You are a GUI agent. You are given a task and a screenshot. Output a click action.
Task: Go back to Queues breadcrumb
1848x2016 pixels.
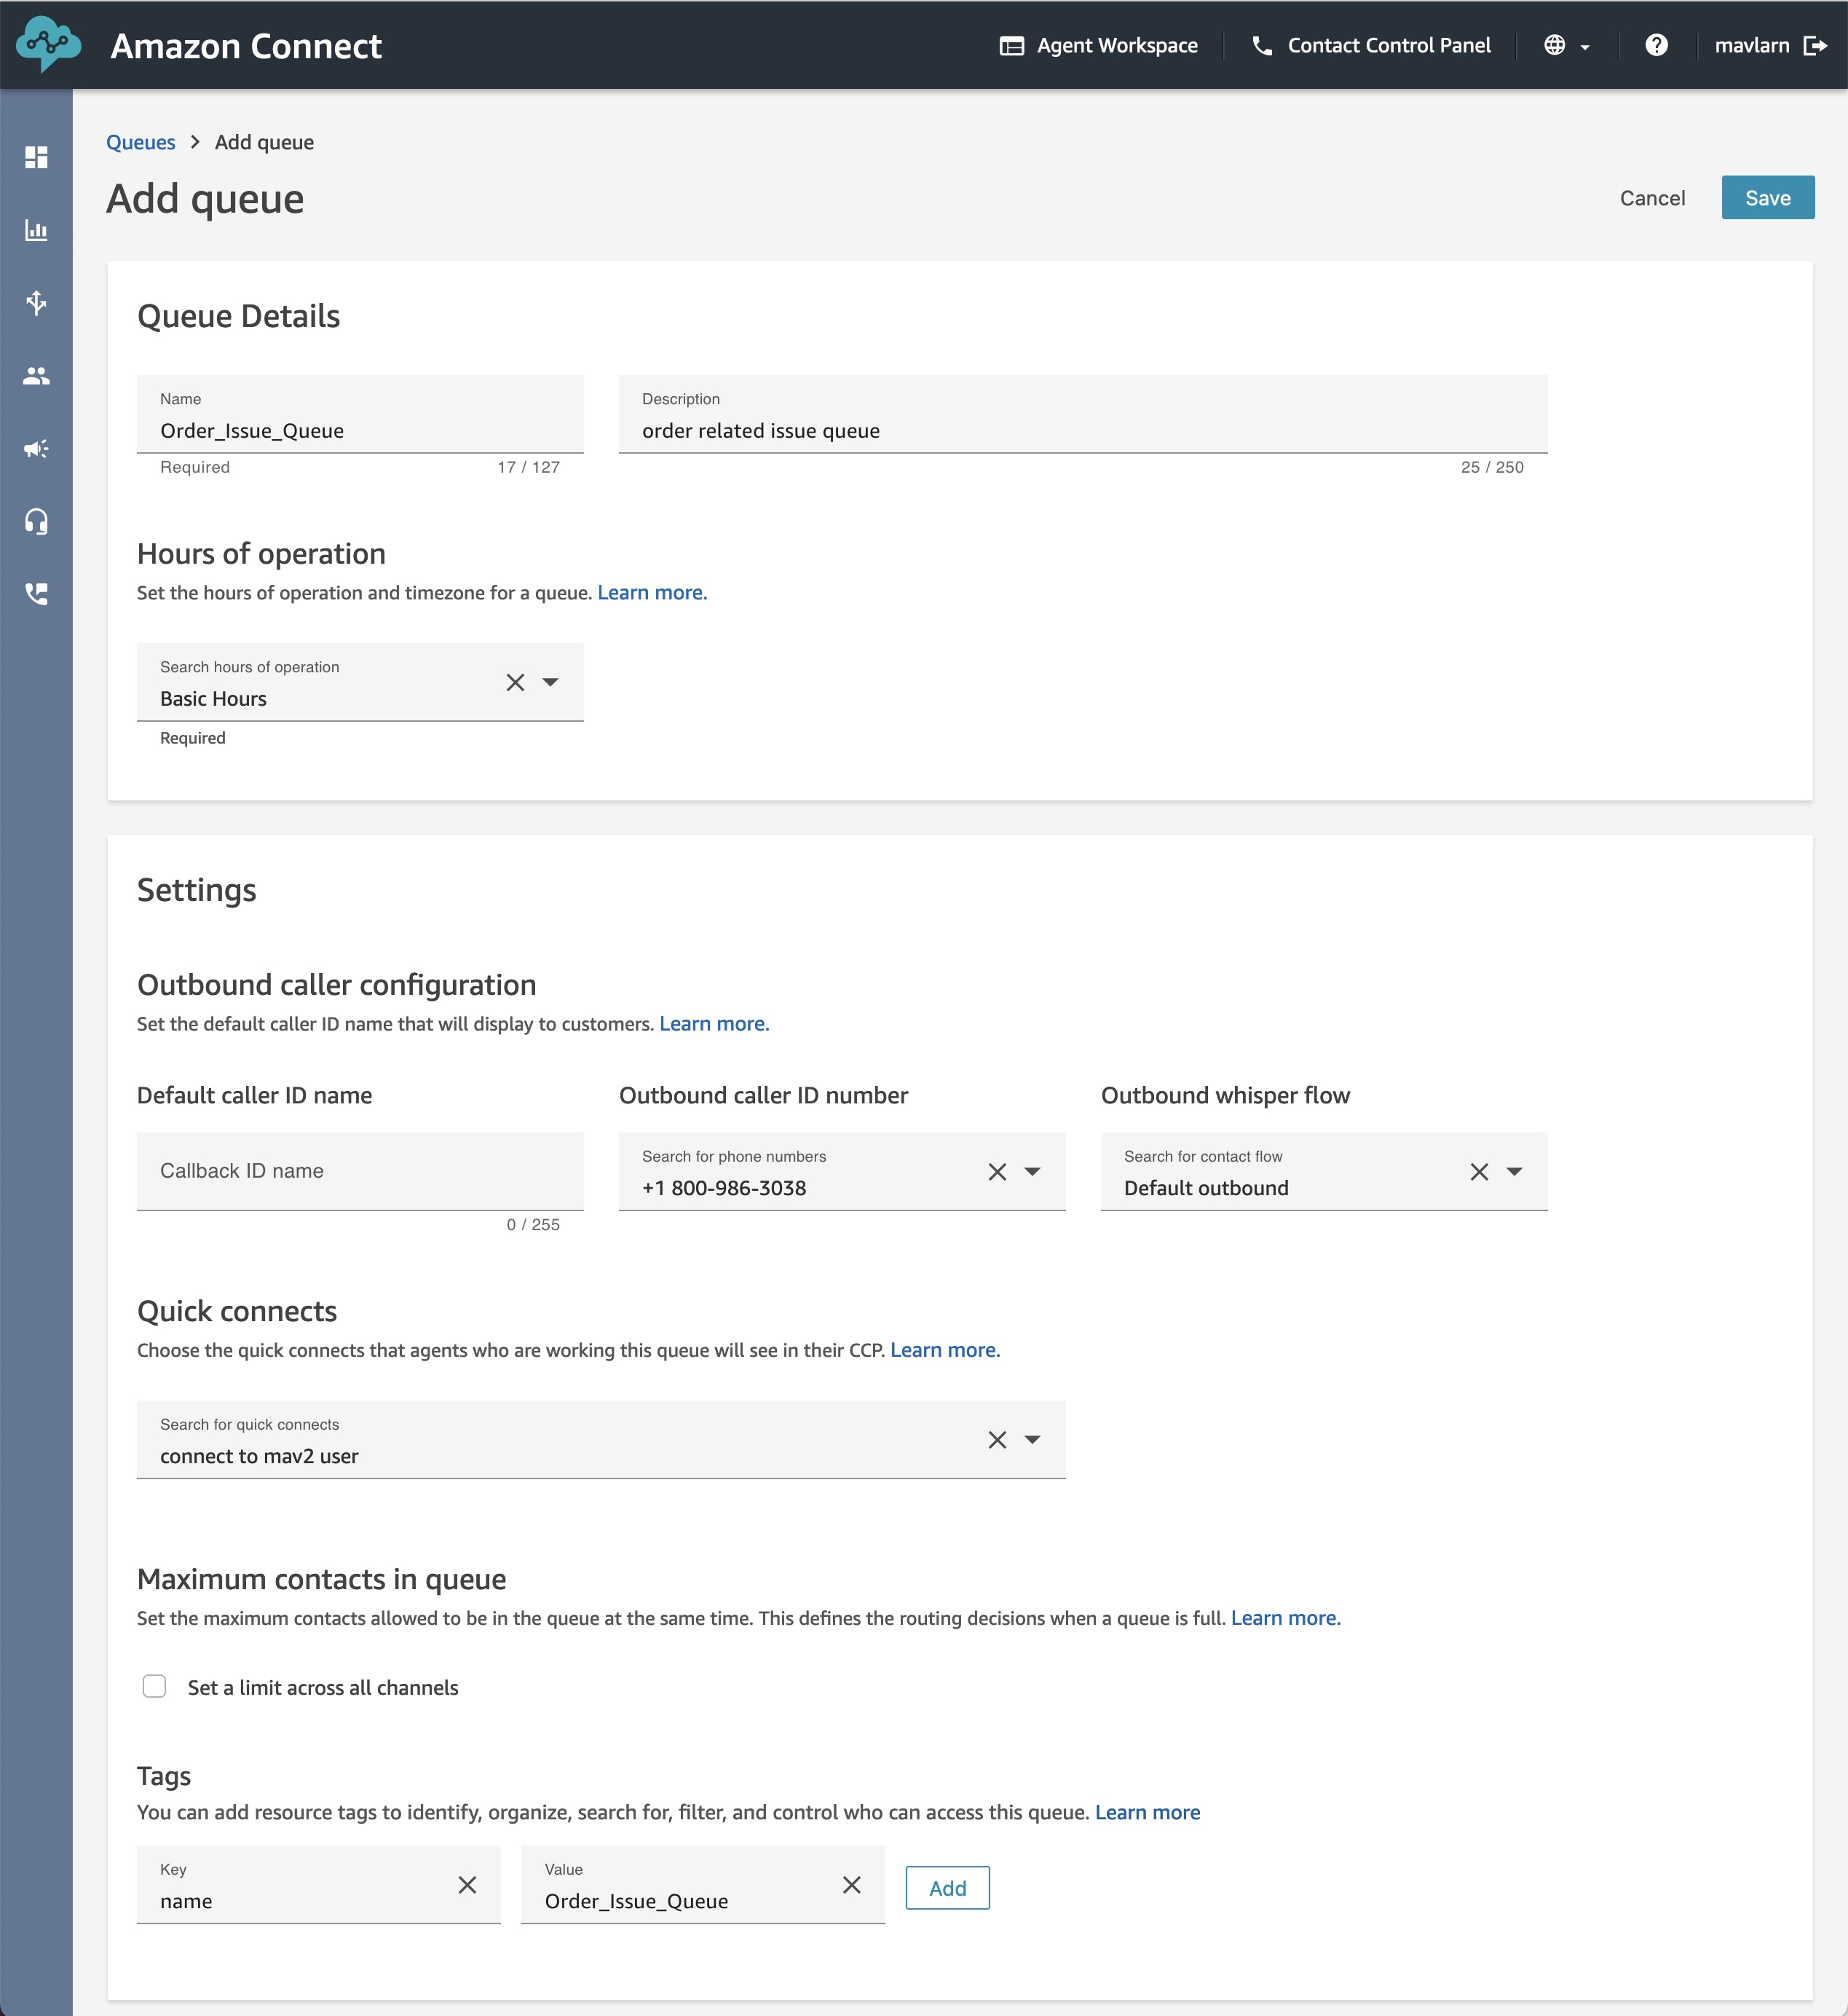click(141, 142)
